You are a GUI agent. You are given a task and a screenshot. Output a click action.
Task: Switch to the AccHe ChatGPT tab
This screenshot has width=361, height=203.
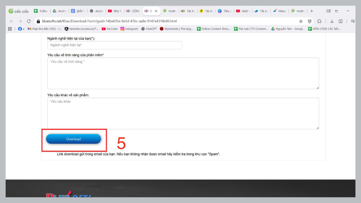(96, 11)
